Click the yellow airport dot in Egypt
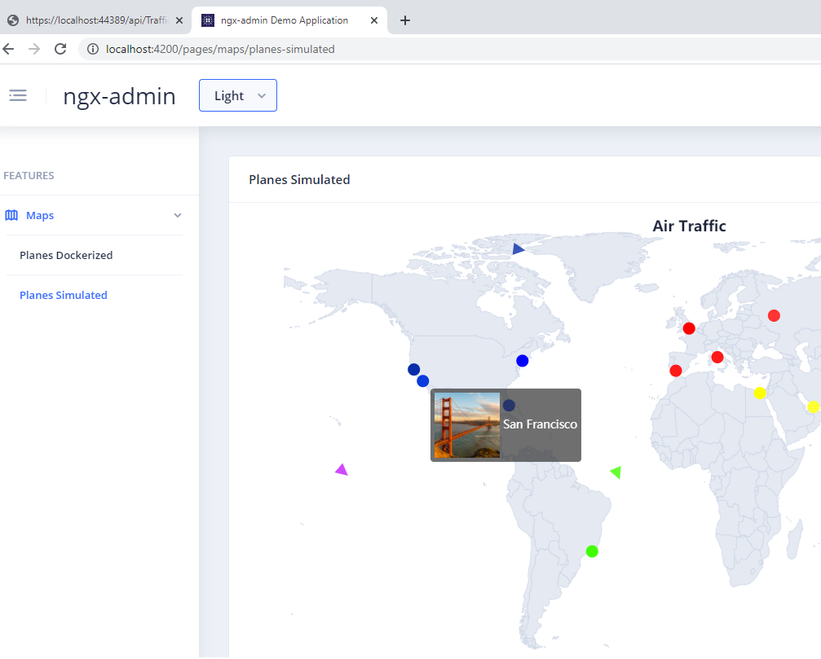Screen dimensions: 821x659 coord(760,393)
